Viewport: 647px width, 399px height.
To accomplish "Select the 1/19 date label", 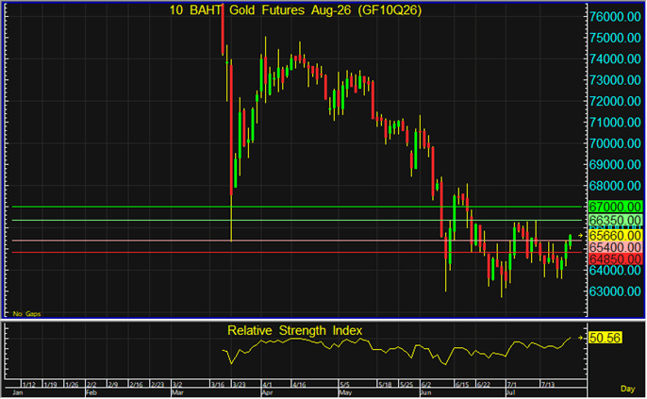I will tap(50, 385).
